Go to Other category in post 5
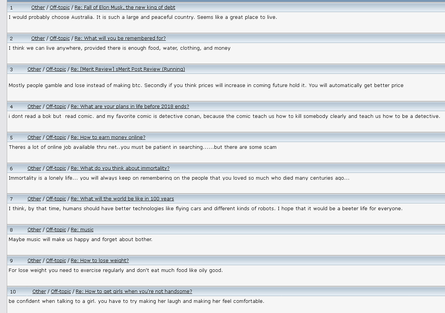The height and width of the screenshot is (313, 445). click(34, 137)
